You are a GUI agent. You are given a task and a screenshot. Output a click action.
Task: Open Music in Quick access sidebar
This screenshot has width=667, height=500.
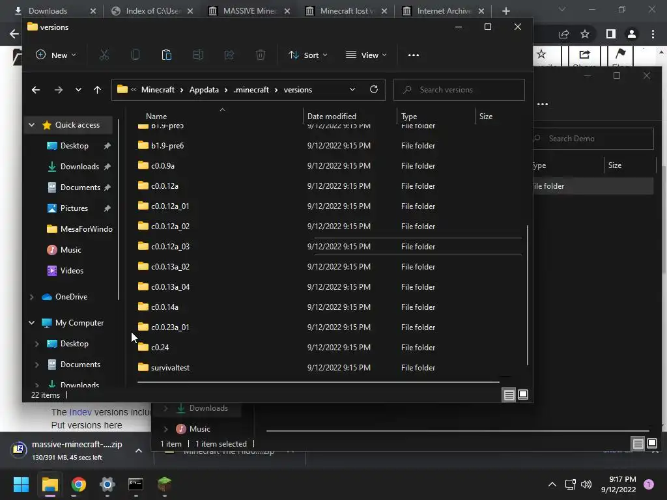(64, 250)
